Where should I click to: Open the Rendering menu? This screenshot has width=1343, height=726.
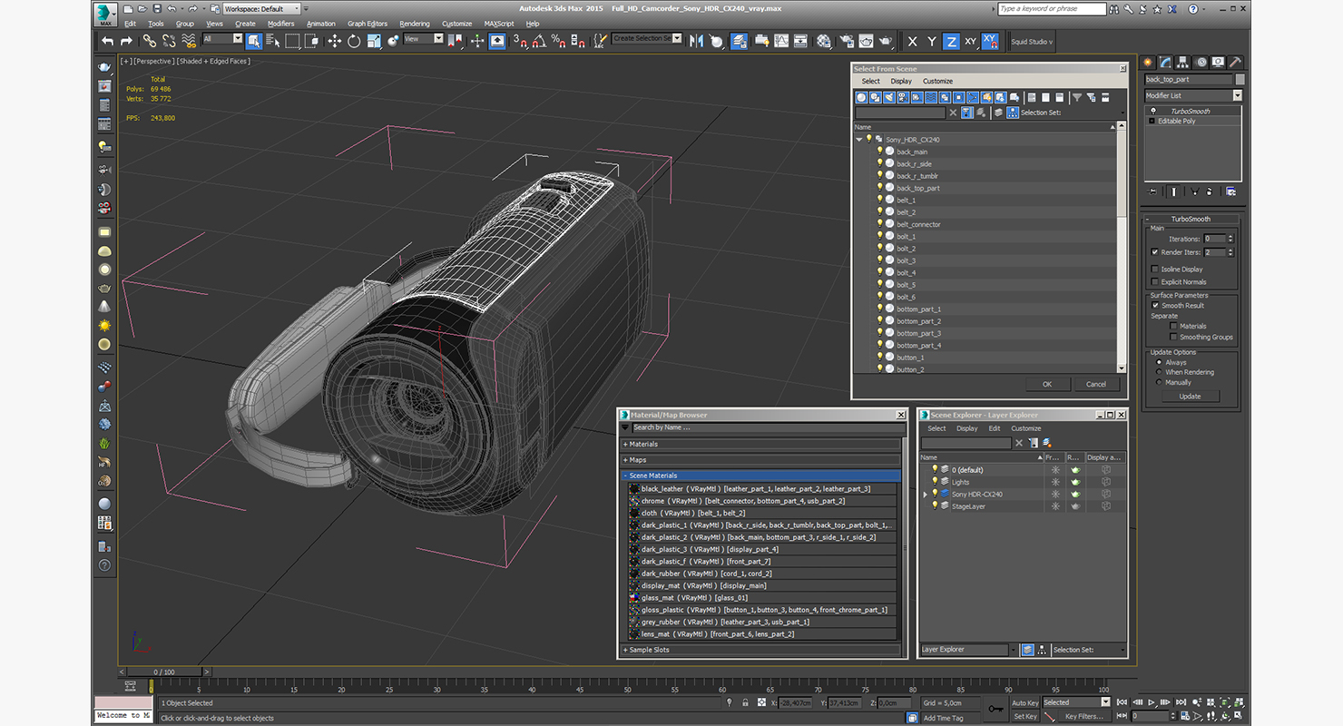point(415,24)
